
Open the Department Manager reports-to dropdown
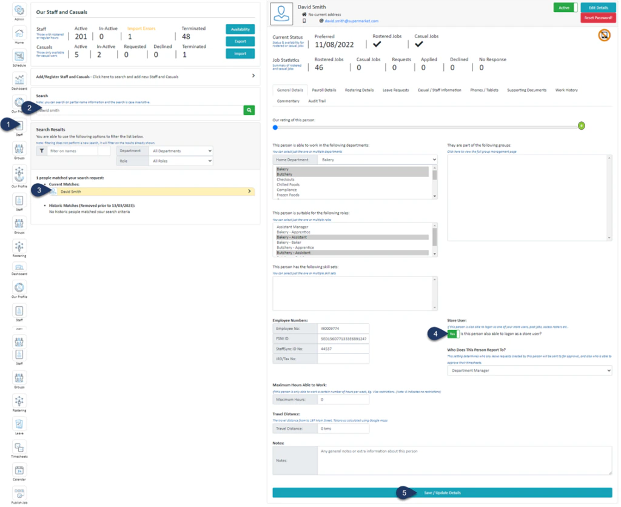529,371
